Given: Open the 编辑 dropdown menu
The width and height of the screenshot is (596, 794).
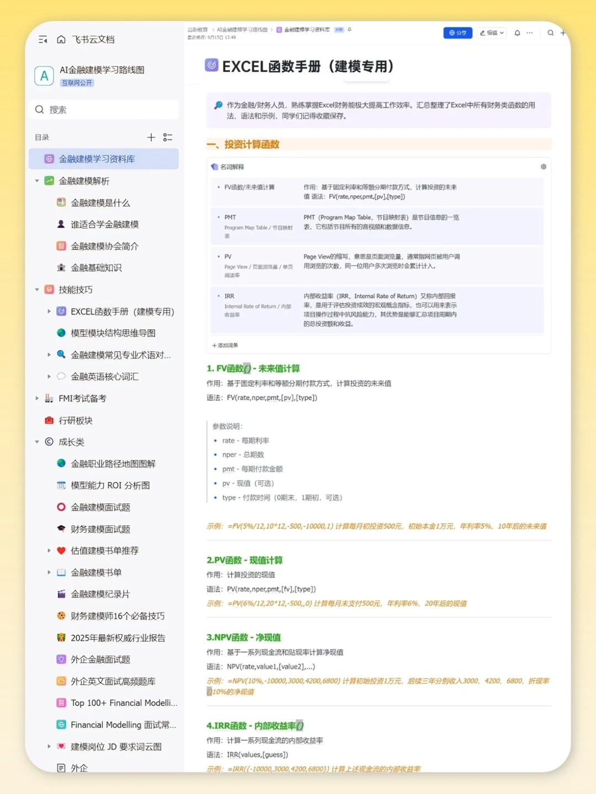Looking at the screenshot, I should pyautogui.click(x=491, y=33).
